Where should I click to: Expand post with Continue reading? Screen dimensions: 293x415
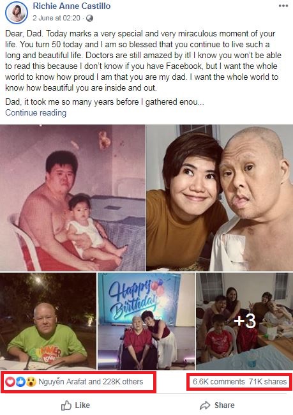[x=36, y=113]
